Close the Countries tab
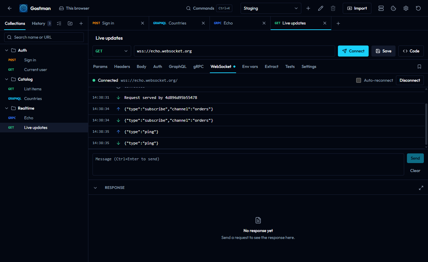The height and width of the screenshot is (262, 428). tap(203, 23)
